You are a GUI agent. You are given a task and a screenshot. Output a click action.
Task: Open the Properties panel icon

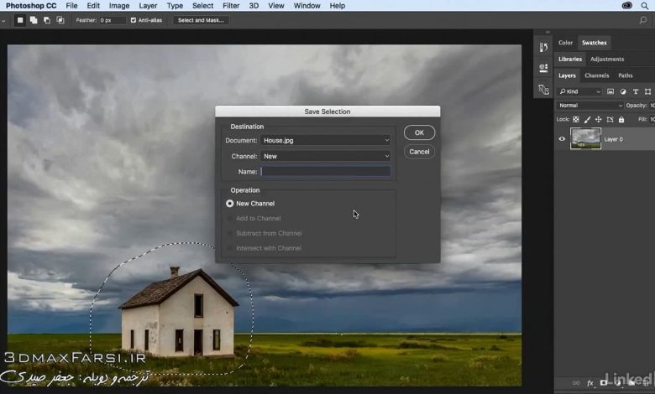point(542,70)
